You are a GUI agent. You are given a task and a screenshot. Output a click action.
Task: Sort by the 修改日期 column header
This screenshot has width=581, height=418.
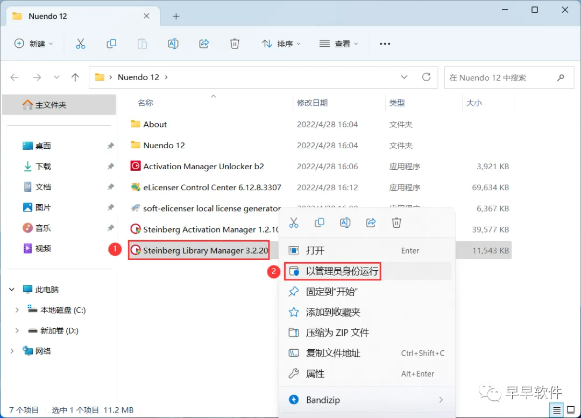312,103
